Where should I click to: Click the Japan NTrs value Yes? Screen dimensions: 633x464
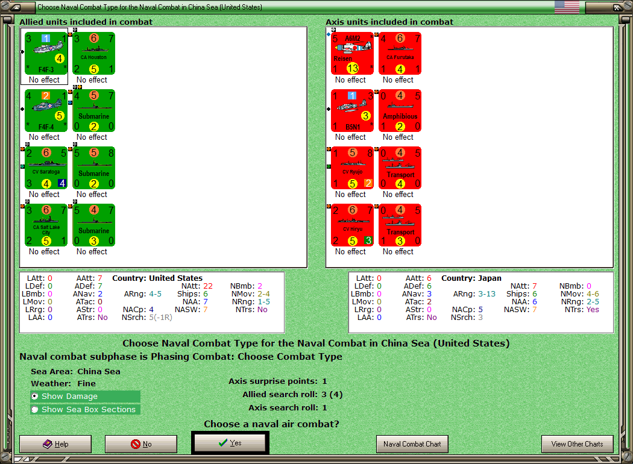[x=593, y=310]
